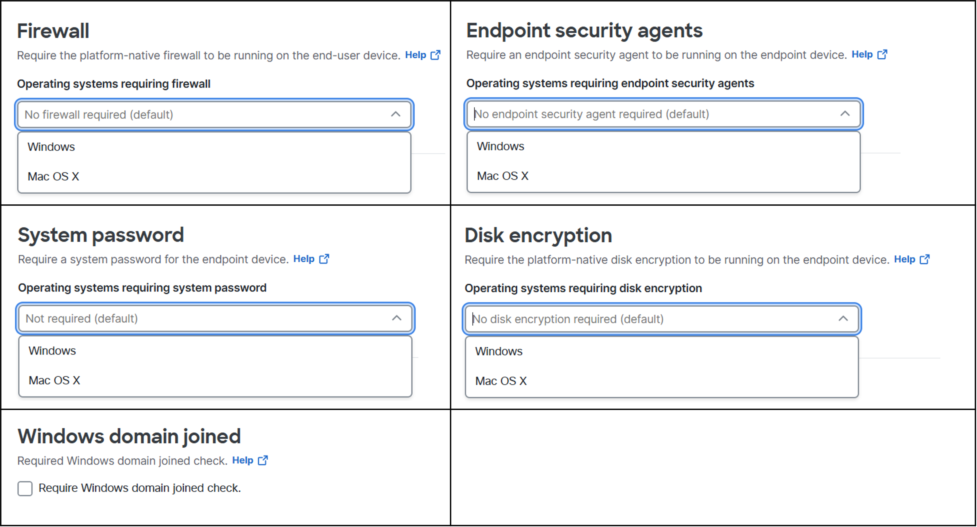Collapse the system password dropdown chevron
Viewport: 977px width, 527px height.
click(x=397, y=318)
